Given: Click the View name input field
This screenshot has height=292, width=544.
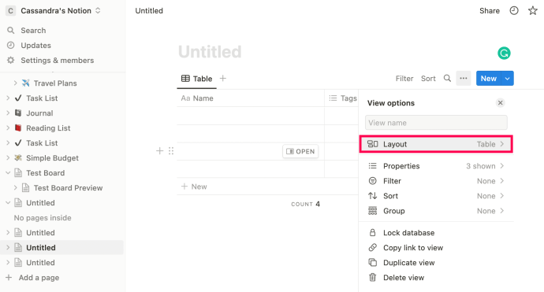Looking at the screenshot, I should tap(436, 123).
